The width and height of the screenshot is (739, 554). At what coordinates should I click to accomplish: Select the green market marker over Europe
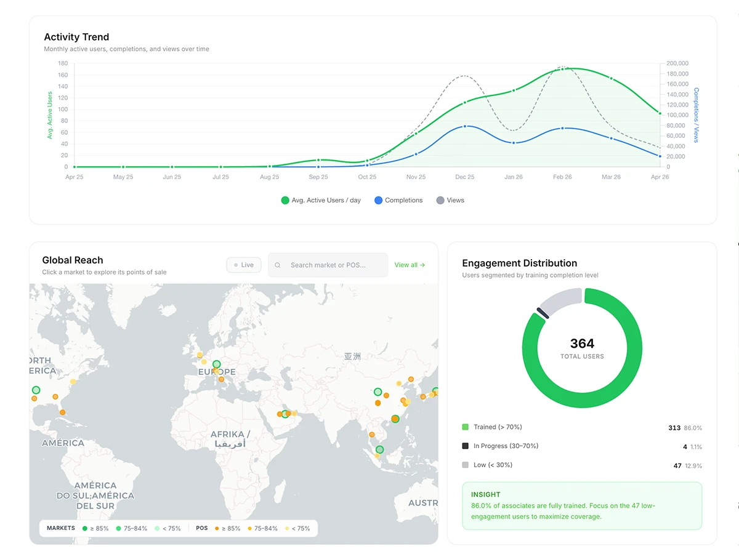(216, 364)
